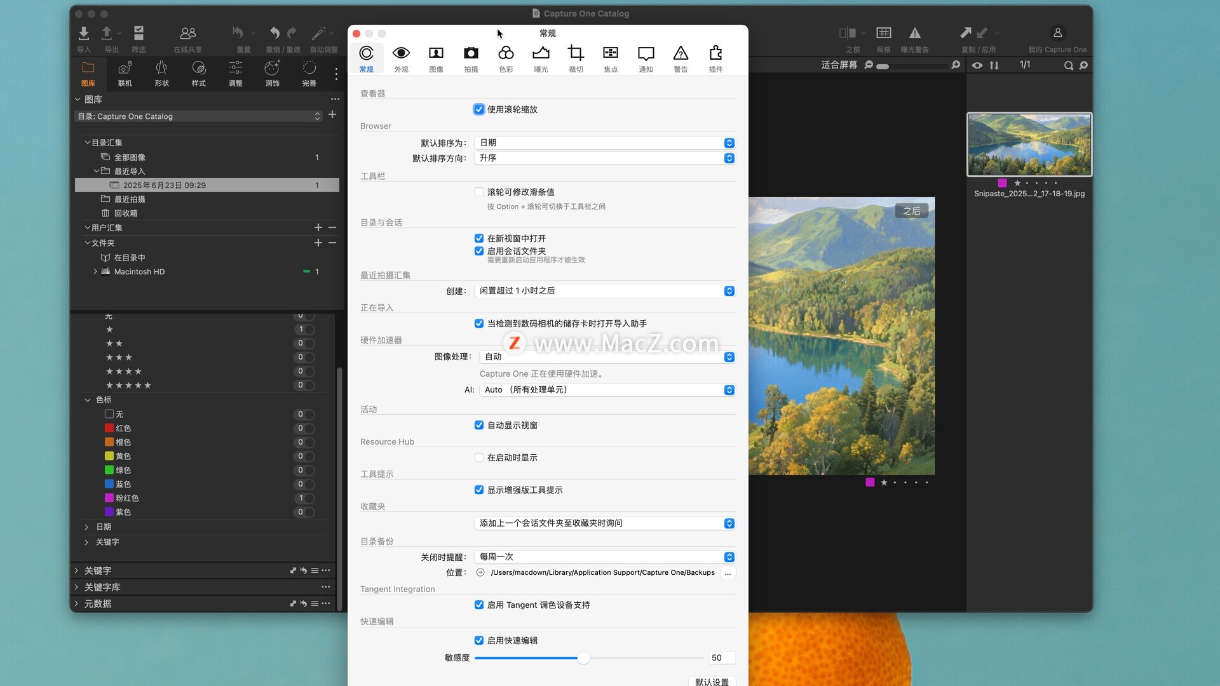Click the browser sort arrows icon

[x=994, y=65]
